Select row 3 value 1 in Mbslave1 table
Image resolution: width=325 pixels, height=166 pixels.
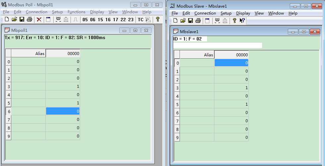[231, 88]
